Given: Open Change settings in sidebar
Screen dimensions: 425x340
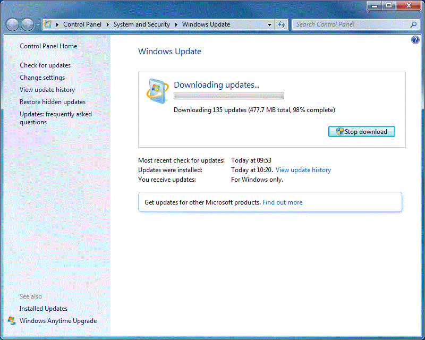Looking at the screenshot, I should (42, 78).
